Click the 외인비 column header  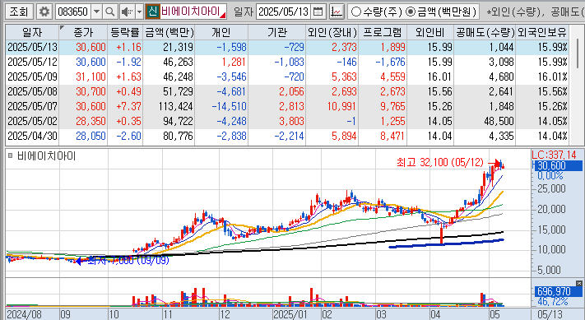point(430,32)
